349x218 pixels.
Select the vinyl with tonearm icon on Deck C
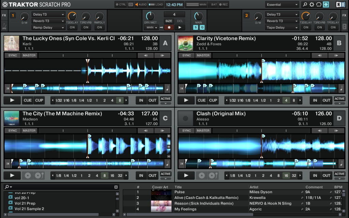39,175
